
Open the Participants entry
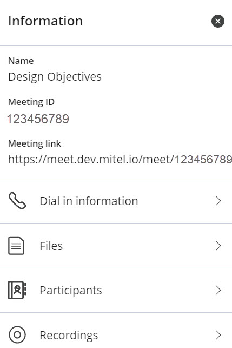pos(116,290)
